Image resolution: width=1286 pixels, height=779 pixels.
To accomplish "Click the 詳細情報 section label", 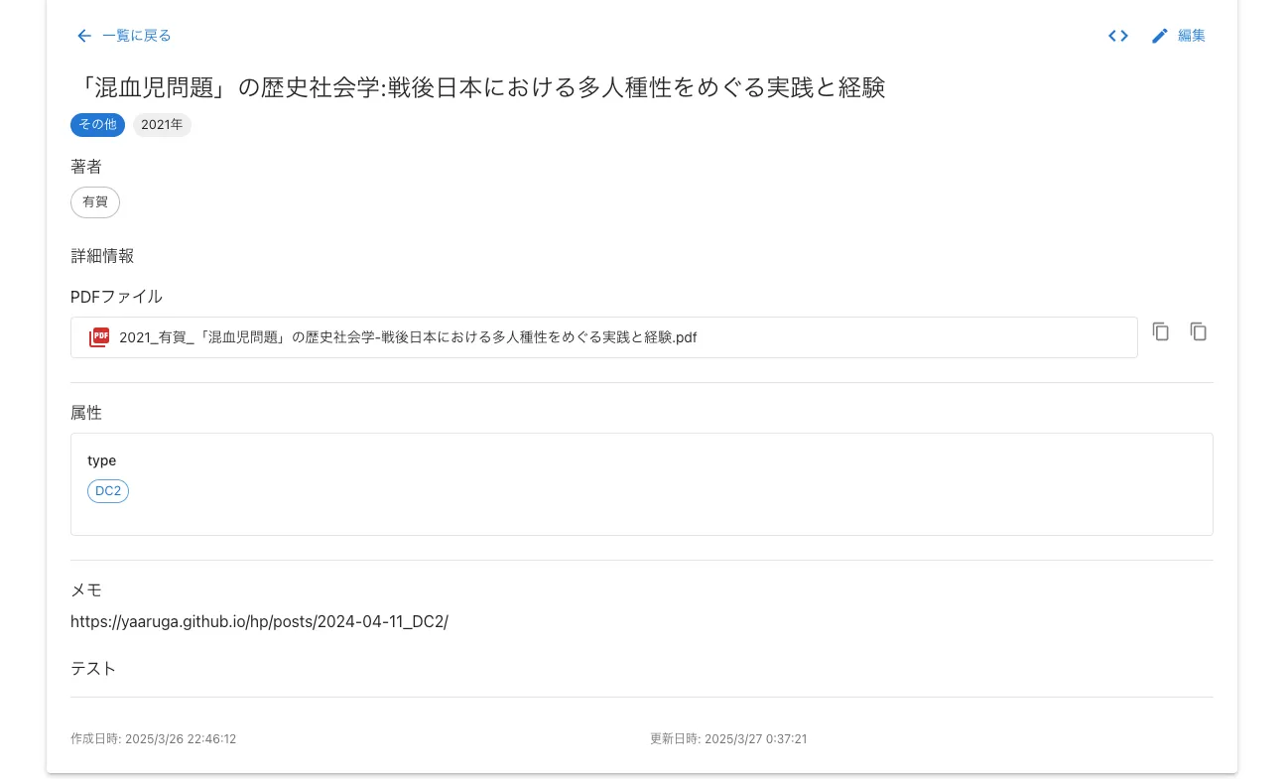I will 102,256.
